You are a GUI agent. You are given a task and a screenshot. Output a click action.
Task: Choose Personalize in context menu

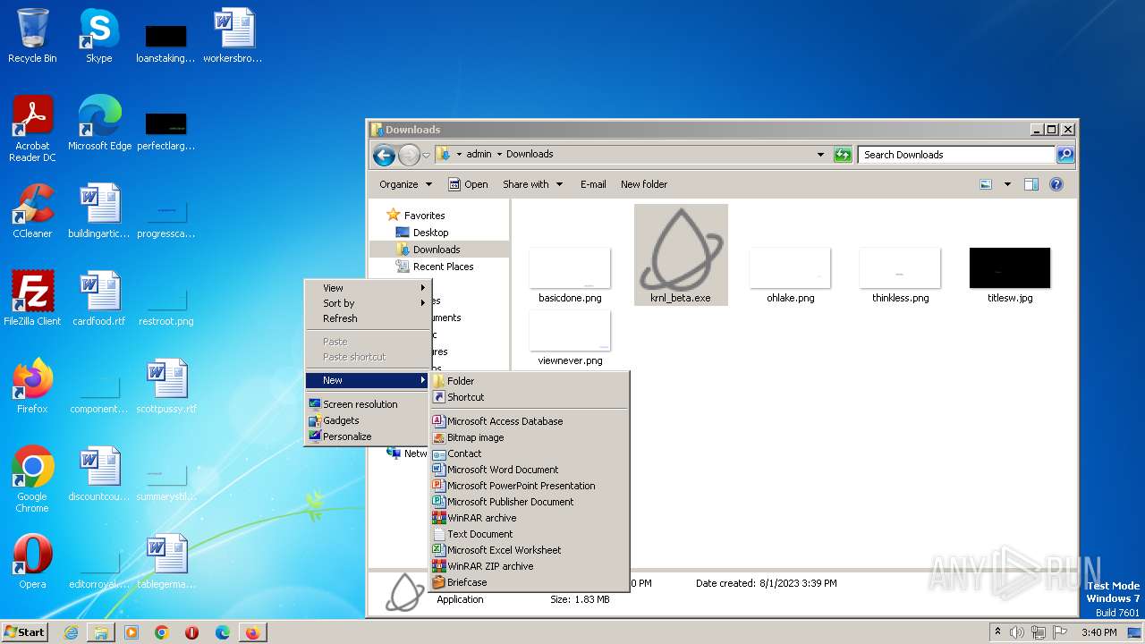(368, 436)
